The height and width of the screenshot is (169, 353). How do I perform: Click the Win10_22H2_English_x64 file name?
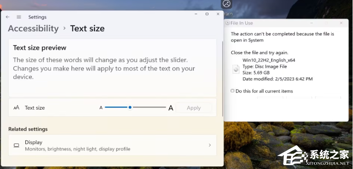point(269,60)
